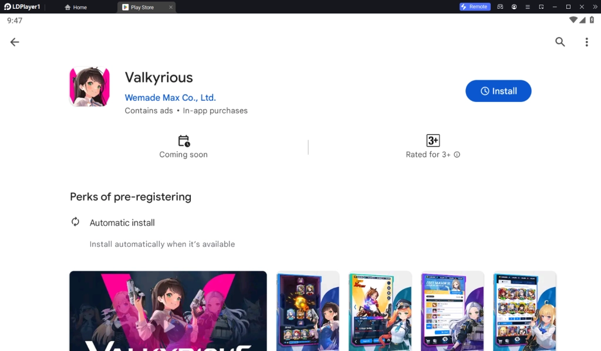This screenshot has height=351, width=601.
Task: Click the 3+ content rating badge
Action: [x=433, y=141]
